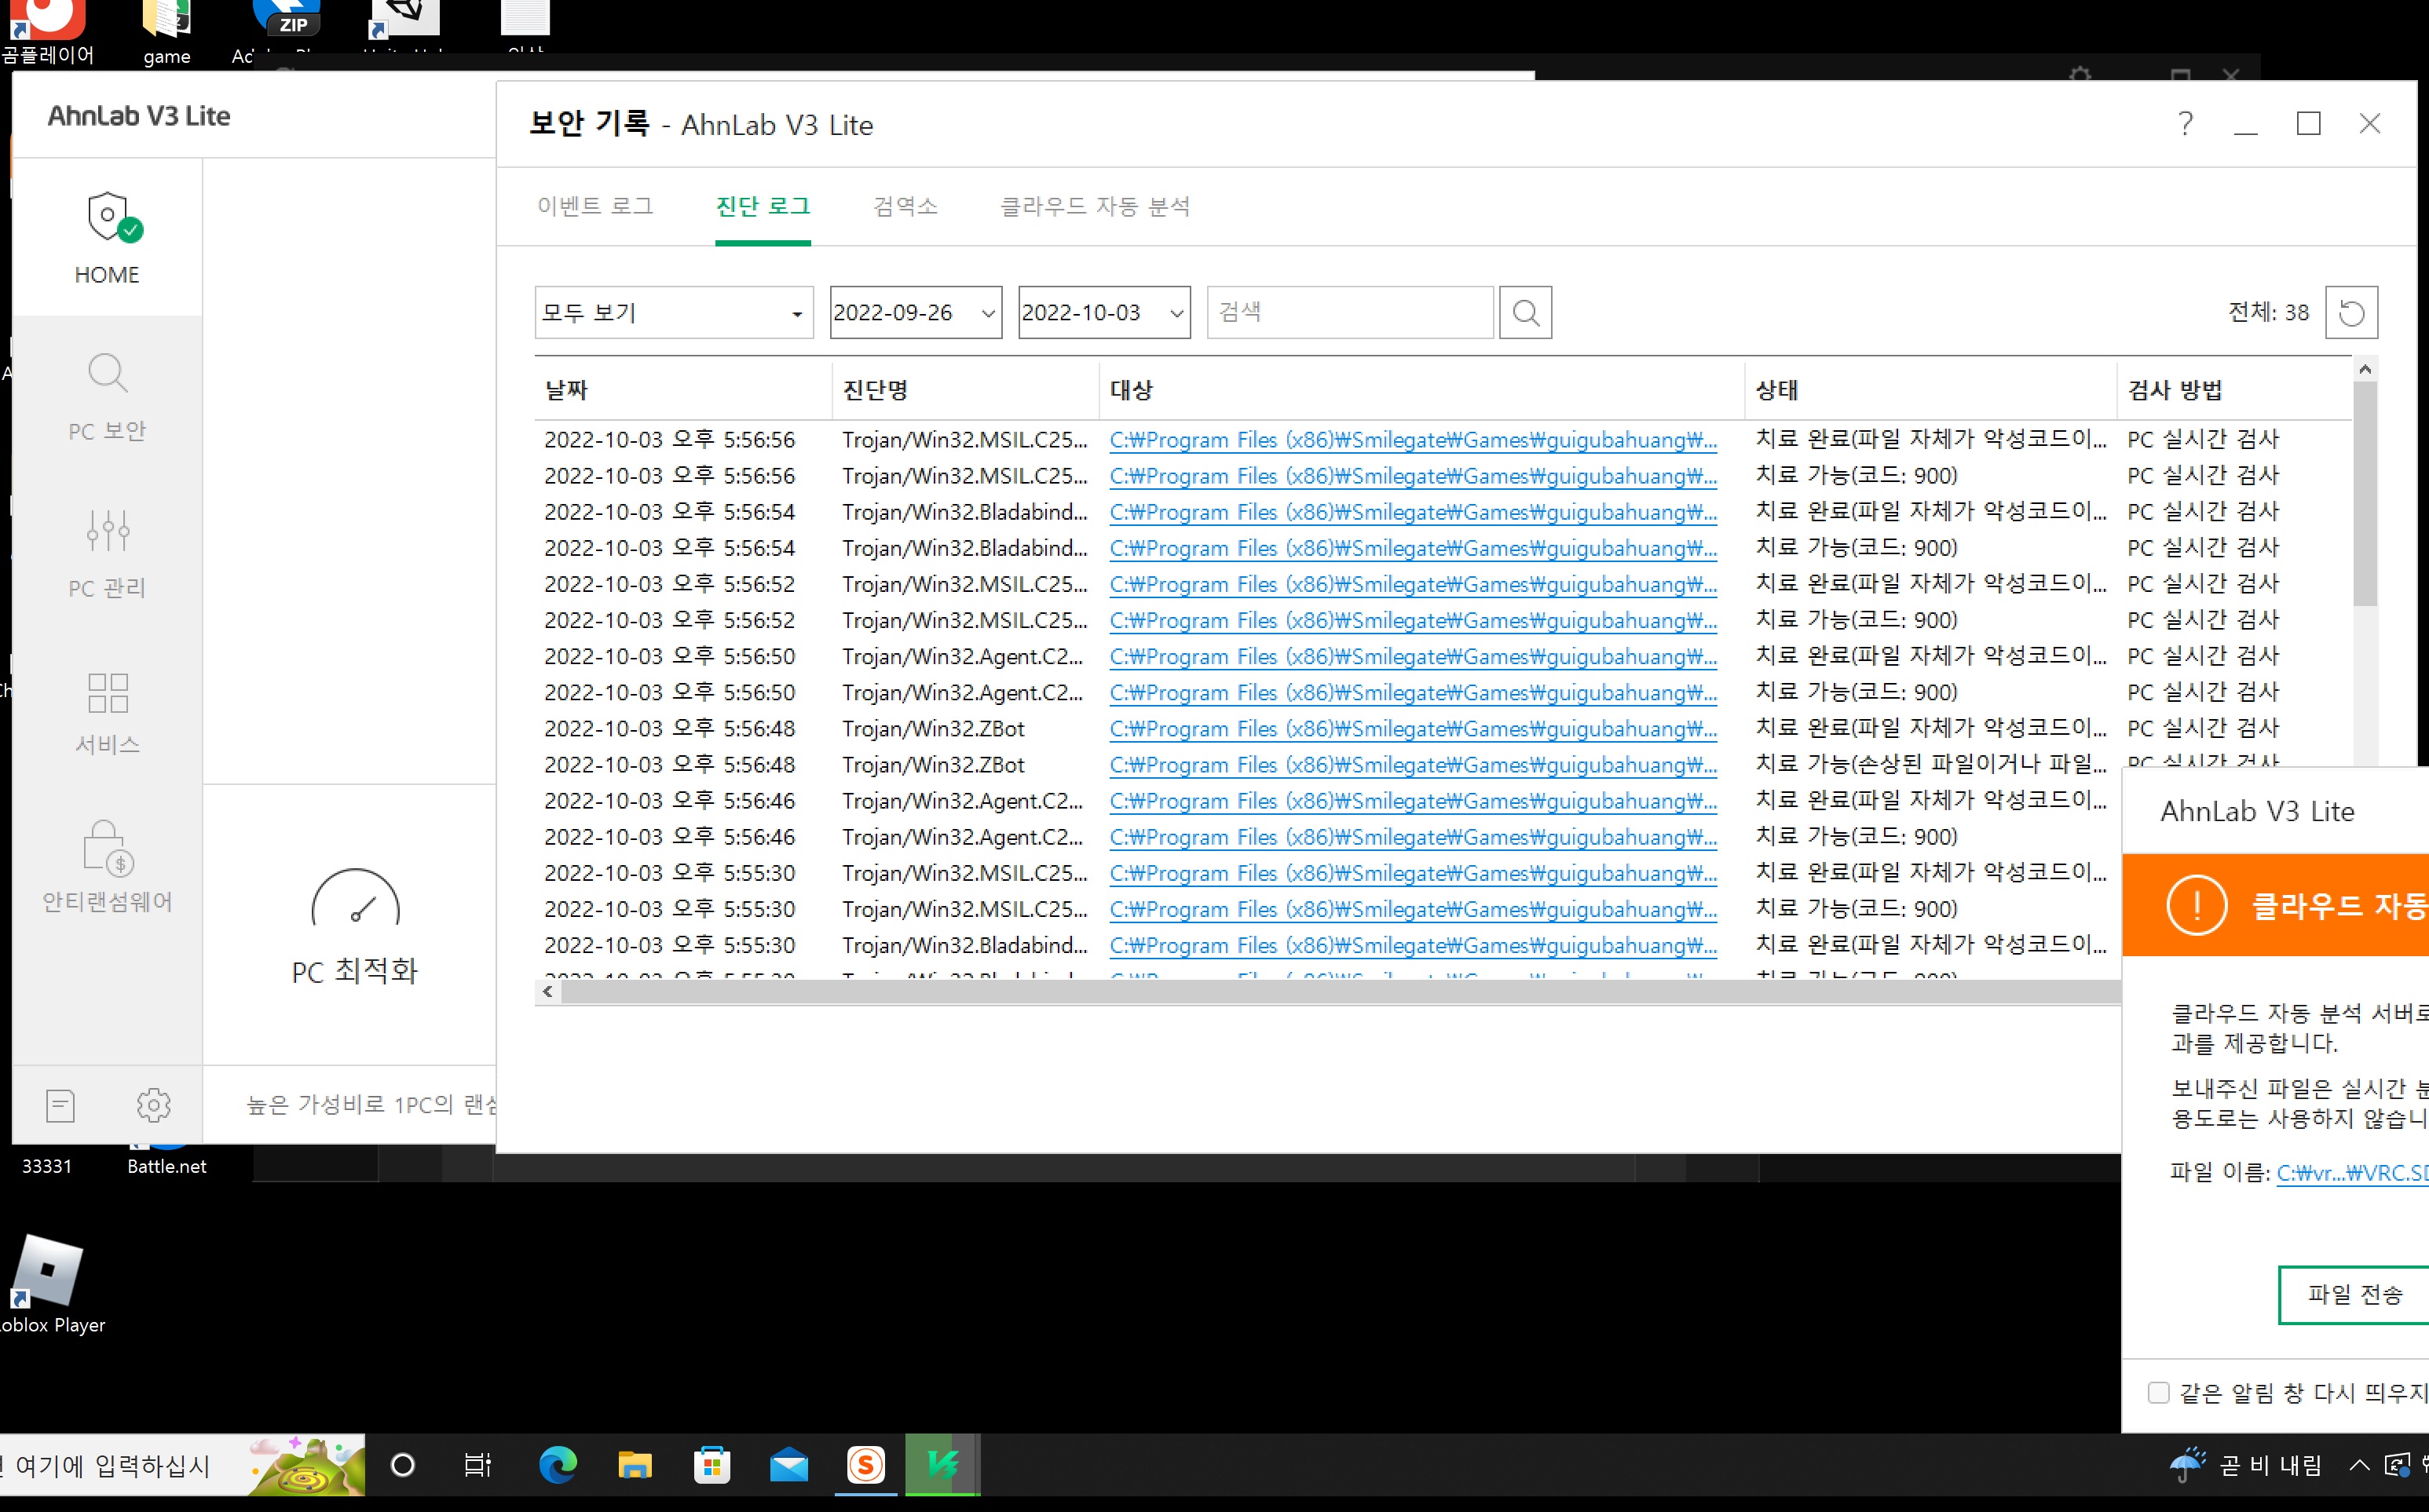Refresh the diagnosis log list

tap(2351, 313)
